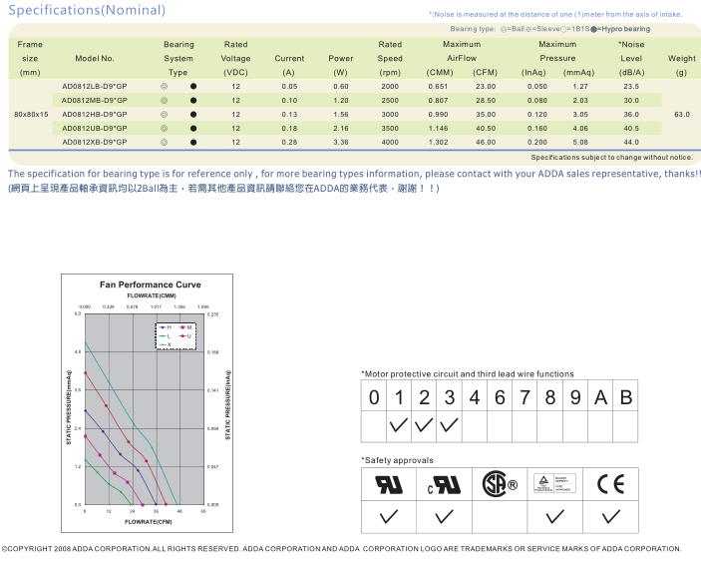Click the specifications subject to change note
Image resolution: width=701 pixels, height=566 pixels.
click(x=612, y=158)
